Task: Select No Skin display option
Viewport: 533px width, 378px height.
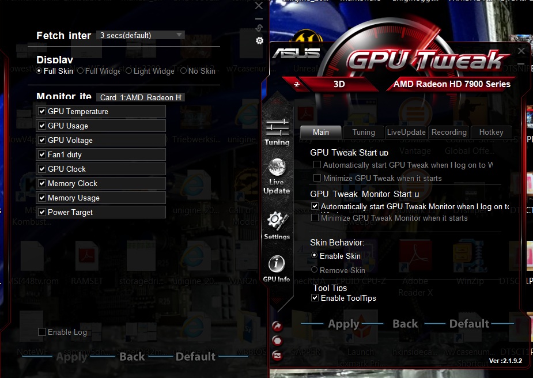Action: 184,71
